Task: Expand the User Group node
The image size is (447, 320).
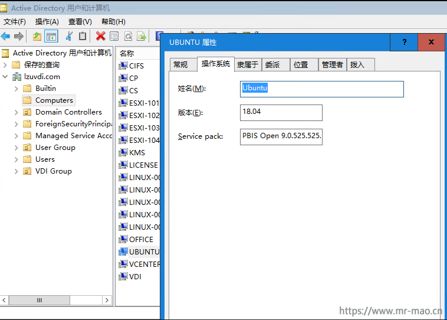Action: click(x=17, y=148)
